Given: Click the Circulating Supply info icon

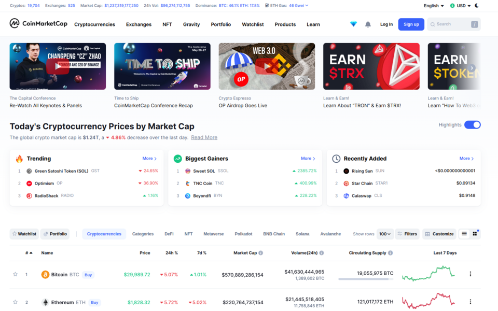Looking at the screenshot, I should coord(390,253).
